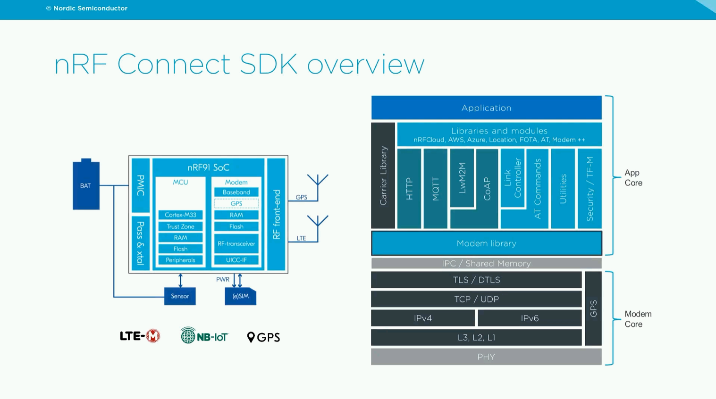The width and height of the screenshot is (716, 399).
Task: Click the HTTP protocol block
Action: (409, 189)
